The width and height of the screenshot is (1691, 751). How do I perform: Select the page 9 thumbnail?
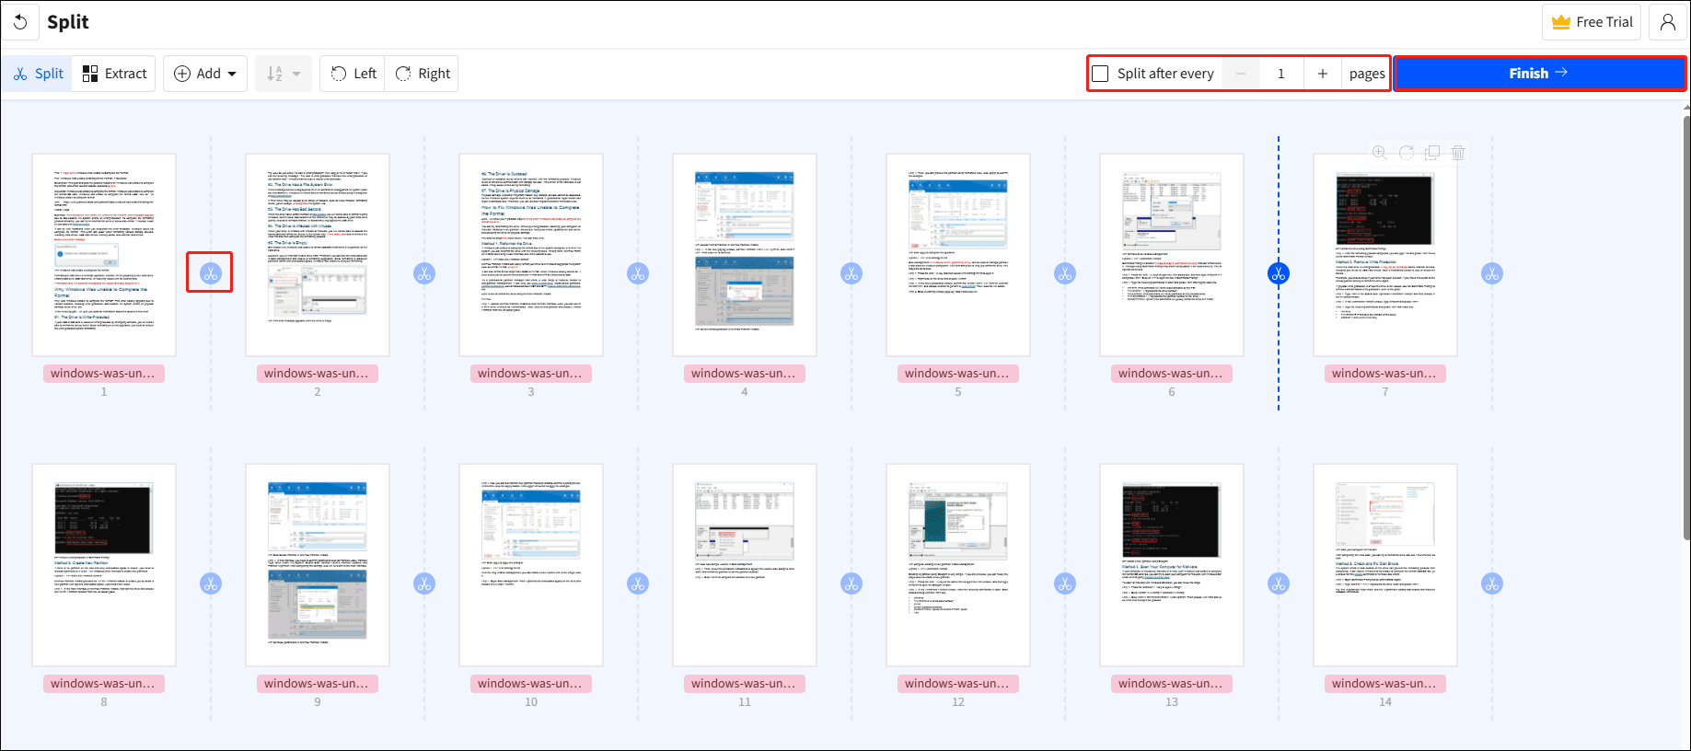318,565
